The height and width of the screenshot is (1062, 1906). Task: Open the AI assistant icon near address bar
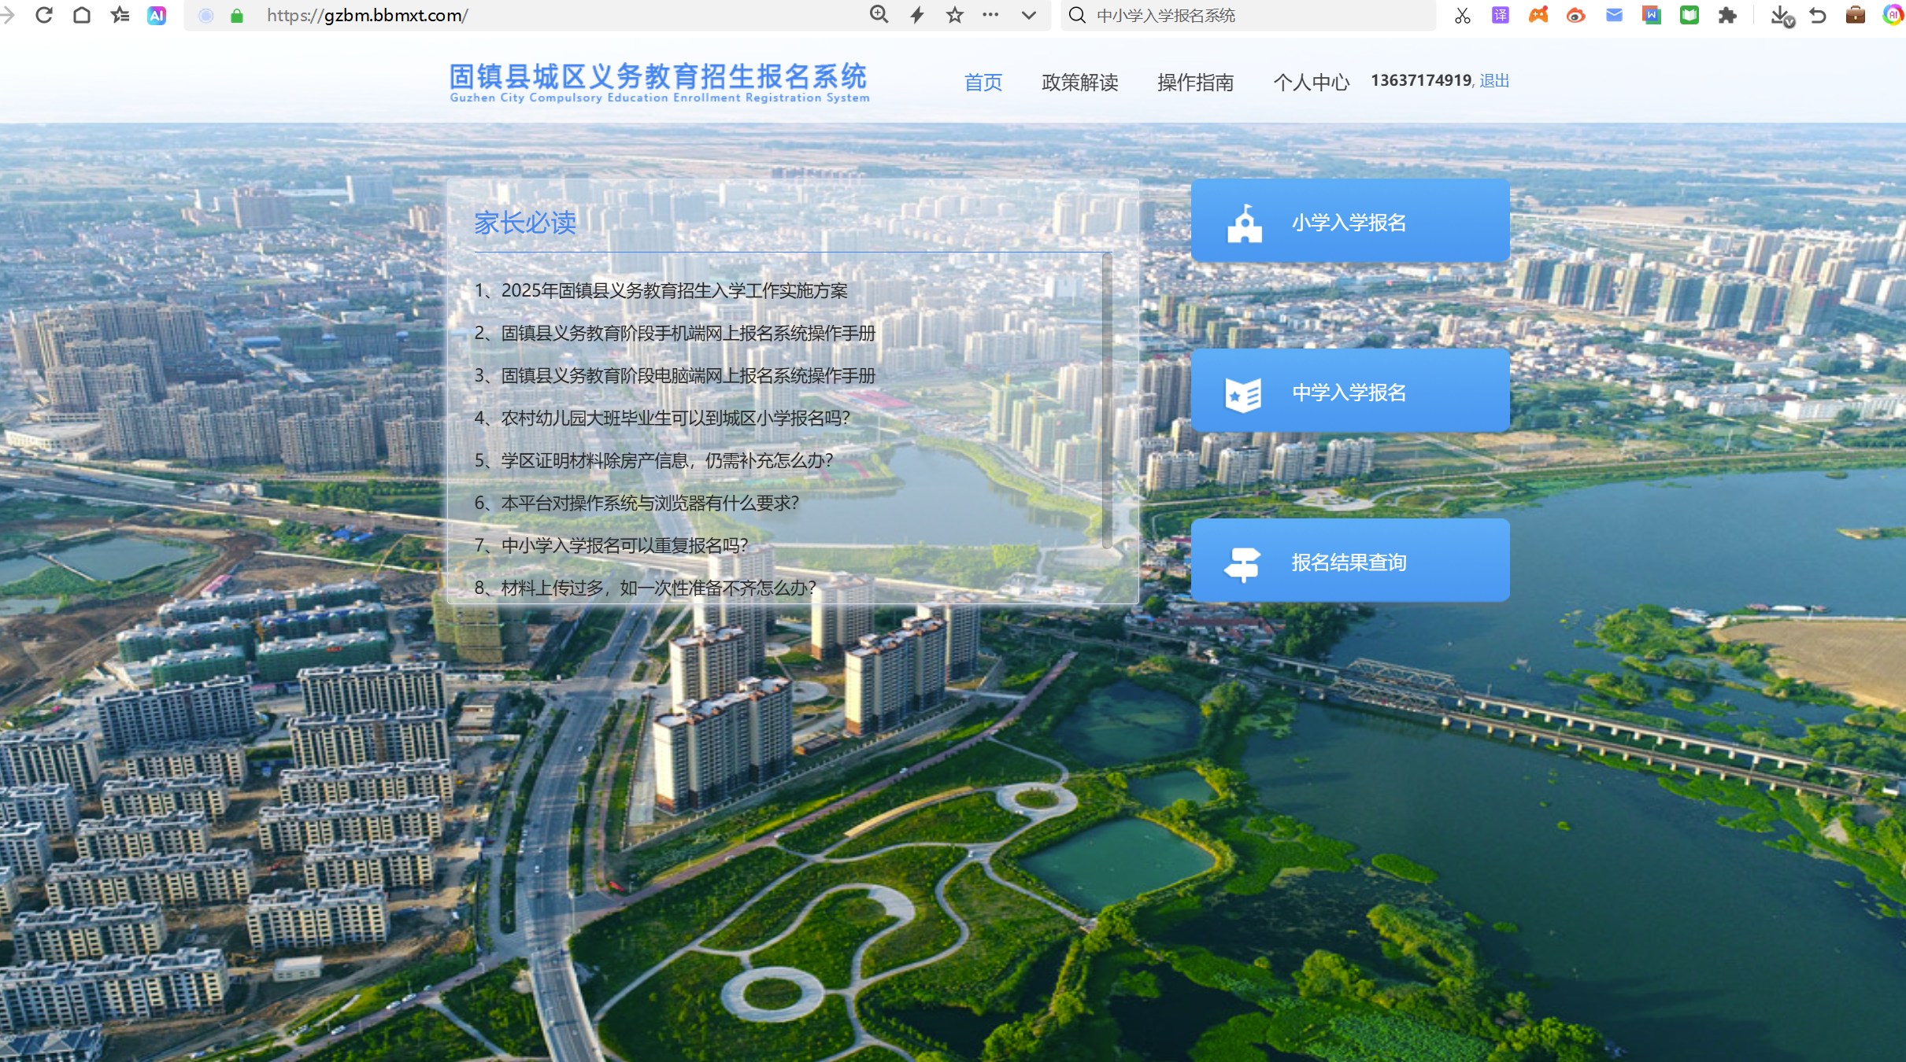tap(157, 15)
